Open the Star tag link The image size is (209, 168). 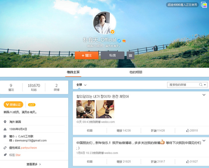pos(18,155)
